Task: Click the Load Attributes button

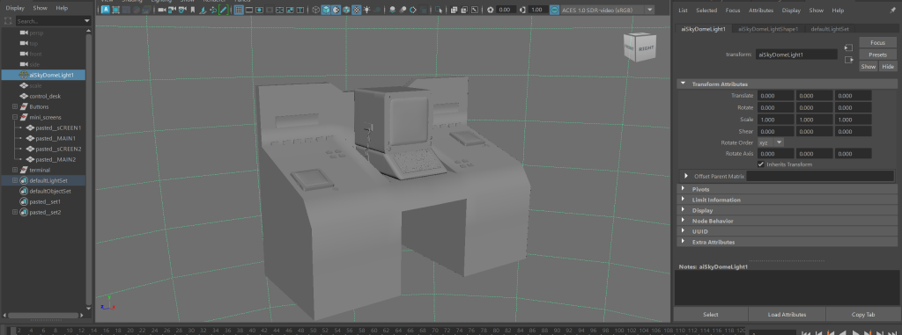Action: click(787, 314)
